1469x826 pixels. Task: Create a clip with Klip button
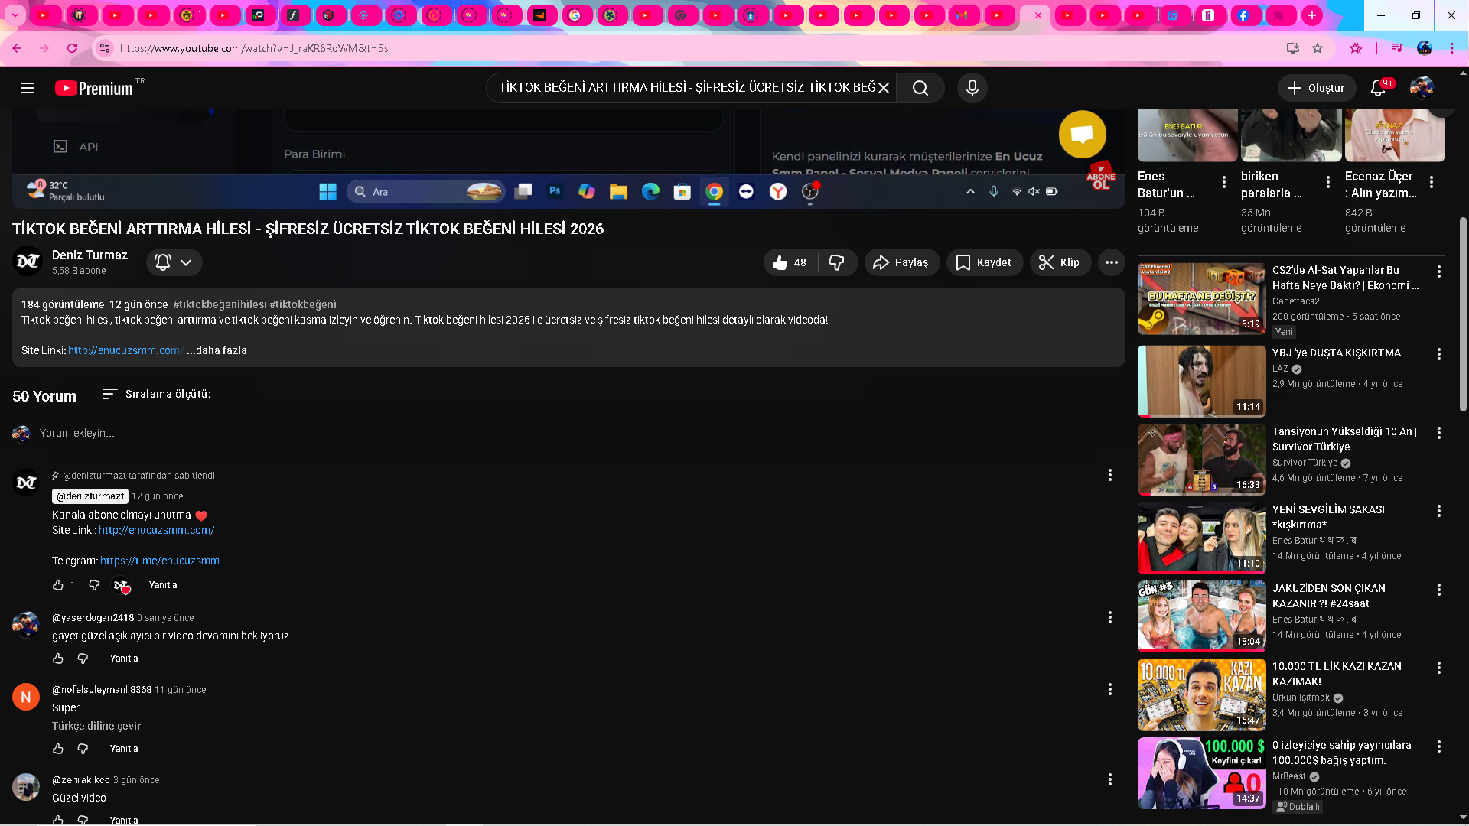(1060, 262)
